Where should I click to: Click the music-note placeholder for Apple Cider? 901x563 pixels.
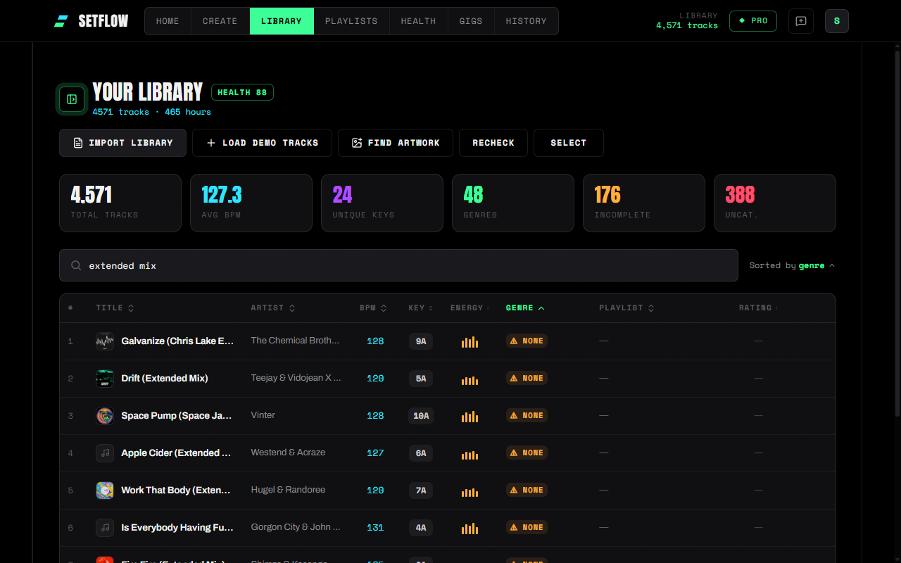[x=105, y=453]
